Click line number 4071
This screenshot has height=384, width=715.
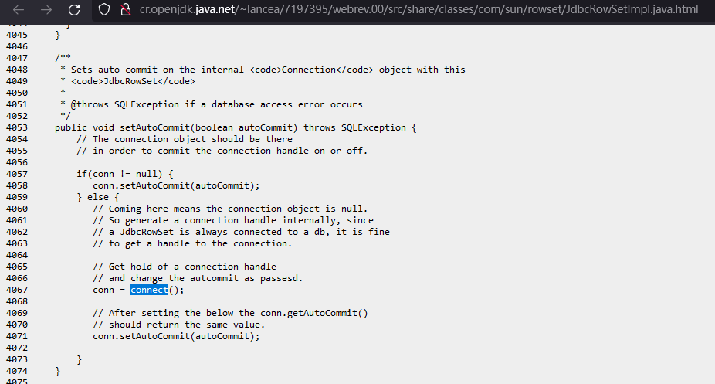click(x=15, y=336)
